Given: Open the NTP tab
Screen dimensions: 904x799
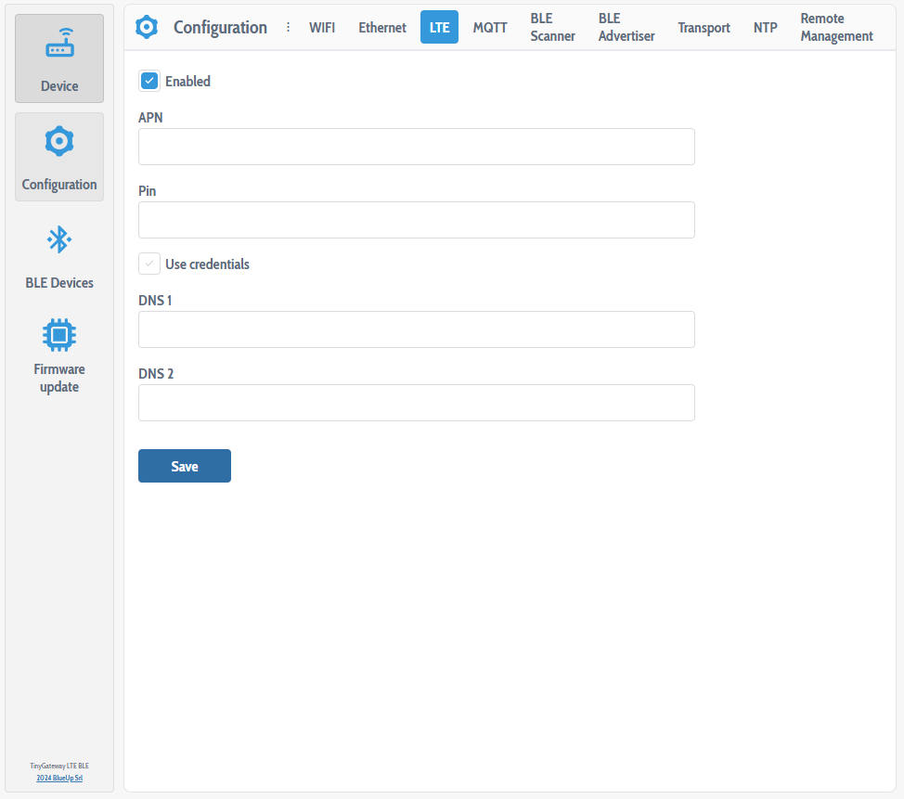Looking at the screenshot, I should (x=765, y=28).
